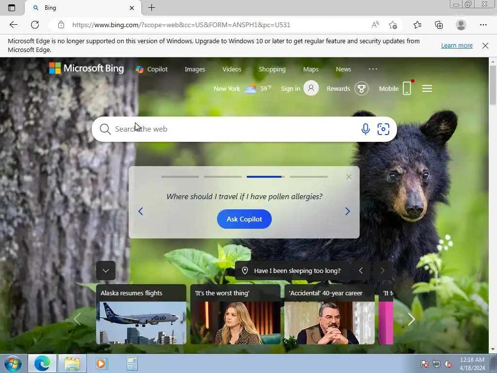The width and height of the screenshot is (497, 373).
Task: Show previous homepage image
Action: [361, 271]
